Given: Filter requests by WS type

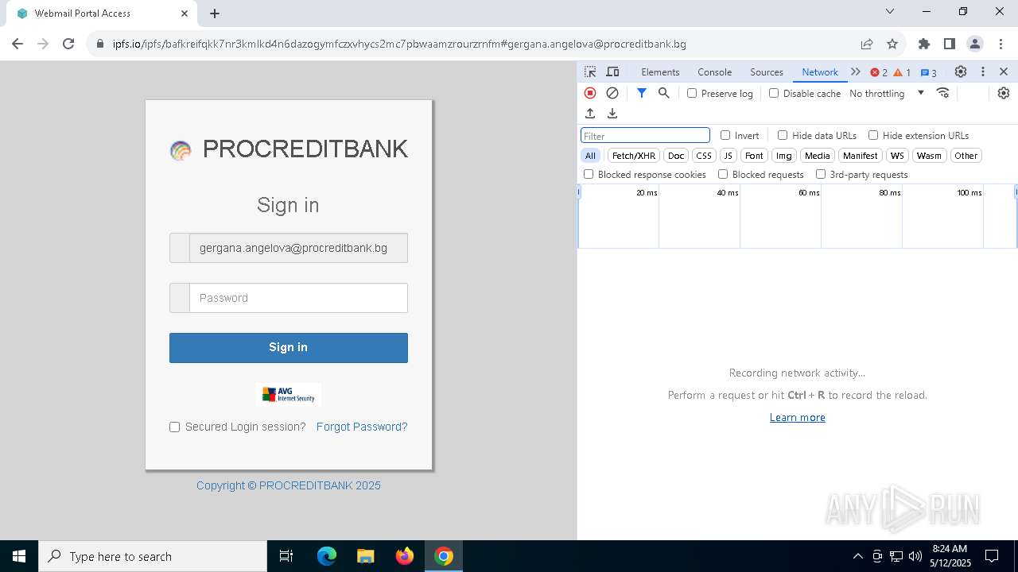Looking at the screenshot, I should pyautogui.click(x=897, y=156).
